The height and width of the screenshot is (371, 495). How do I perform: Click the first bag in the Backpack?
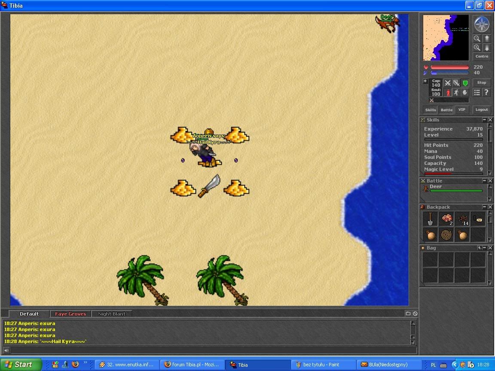[430, 235]
